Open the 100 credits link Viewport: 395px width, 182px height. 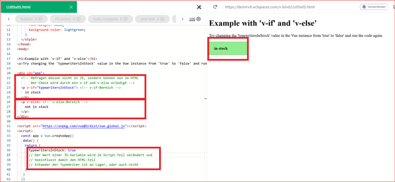192,19
